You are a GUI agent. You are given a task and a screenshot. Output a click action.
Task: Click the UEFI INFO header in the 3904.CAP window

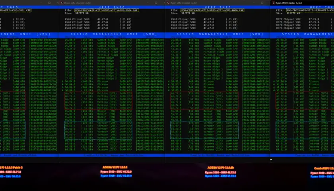112,7
